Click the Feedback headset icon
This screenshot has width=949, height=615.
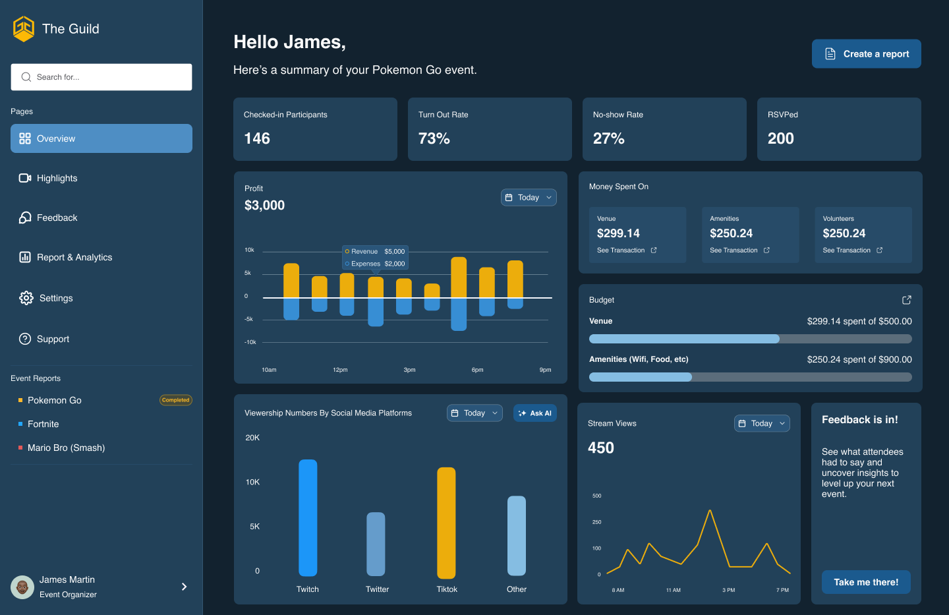(25, 218)
